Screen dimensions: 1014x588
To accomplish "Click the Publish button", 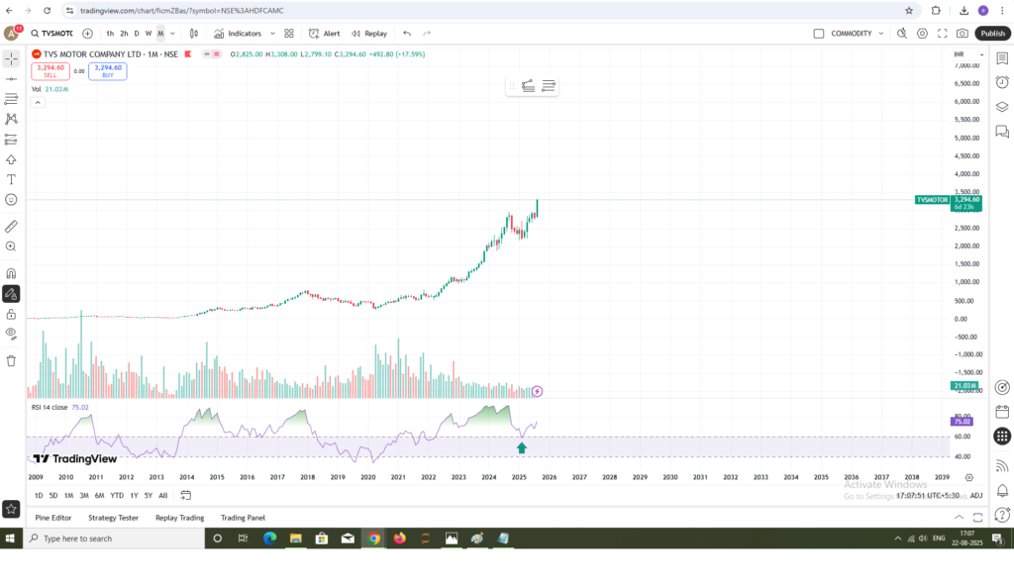I will click(992, 34).
